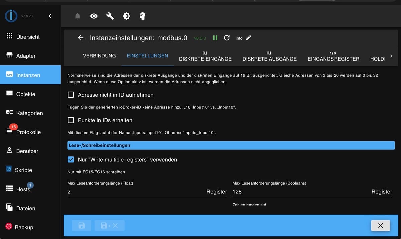Click the ioBroker logo icon
Screen dimensions: 401x239
pos(11,16)
